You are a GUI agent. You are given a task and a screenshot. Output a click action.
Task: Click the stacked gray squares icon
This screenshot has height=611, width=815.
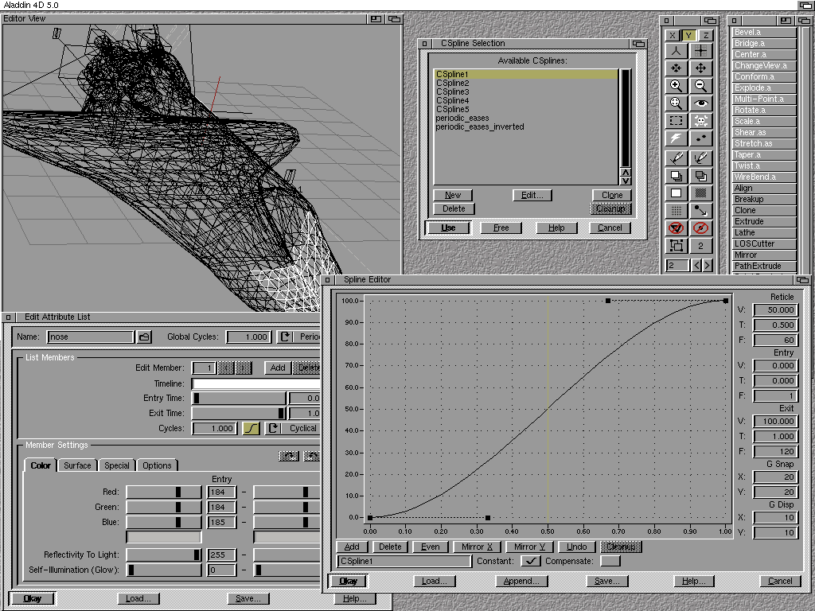click(x=700, y=176)
